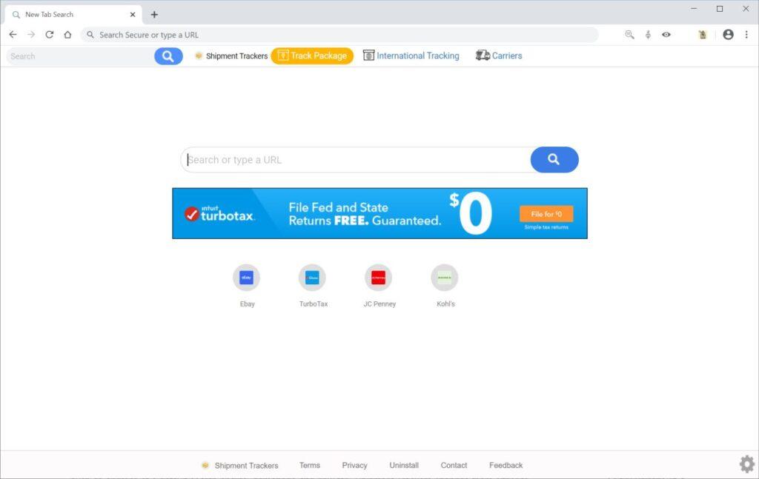Click the yellow Track Package button
Screen dimensions: 759x479
point(312,56)
